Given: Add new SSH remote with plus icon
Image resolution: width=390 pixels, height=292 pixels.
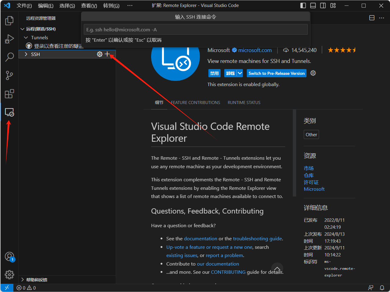Looking at the screenshot, I should 107,54.
